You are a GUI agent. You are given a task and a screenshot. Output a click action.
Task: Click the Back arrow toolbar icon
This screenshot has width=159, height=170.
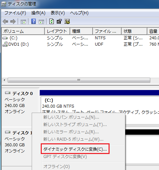pyautogui.click(x=5, y=21)
